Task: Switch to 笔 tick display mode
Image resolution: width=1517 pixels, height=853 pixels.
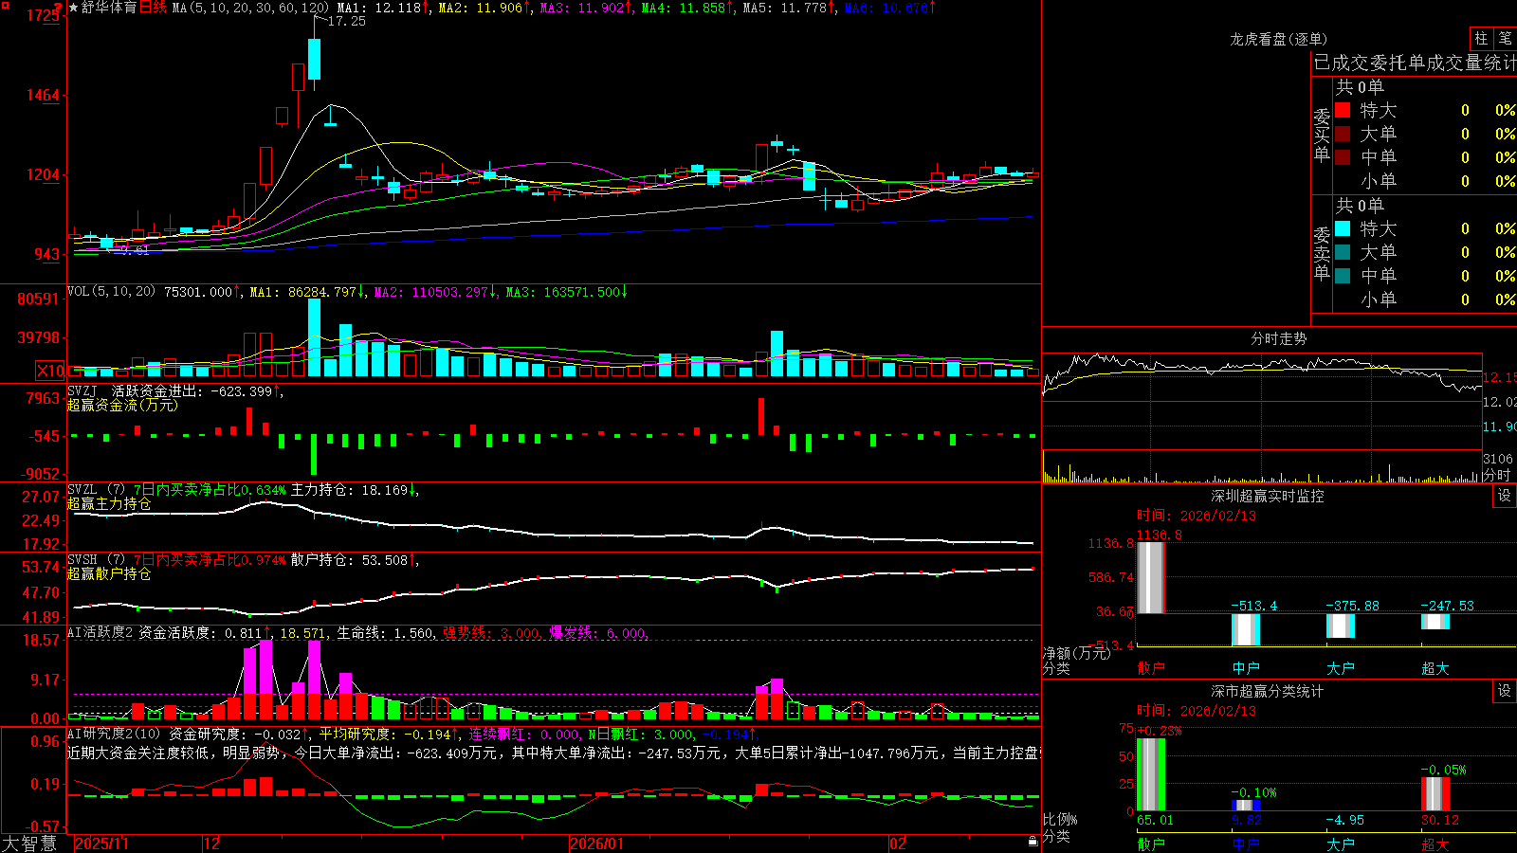Action: pyautogui.click(x=1505, y=39)
